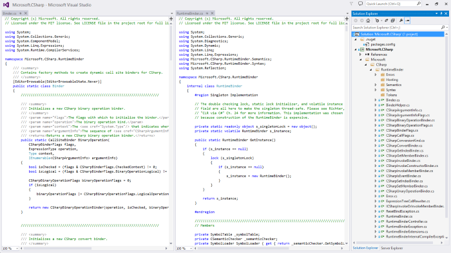Click the Solution Explorer Forward arrow
451x253 pixels.
point(362,21)
